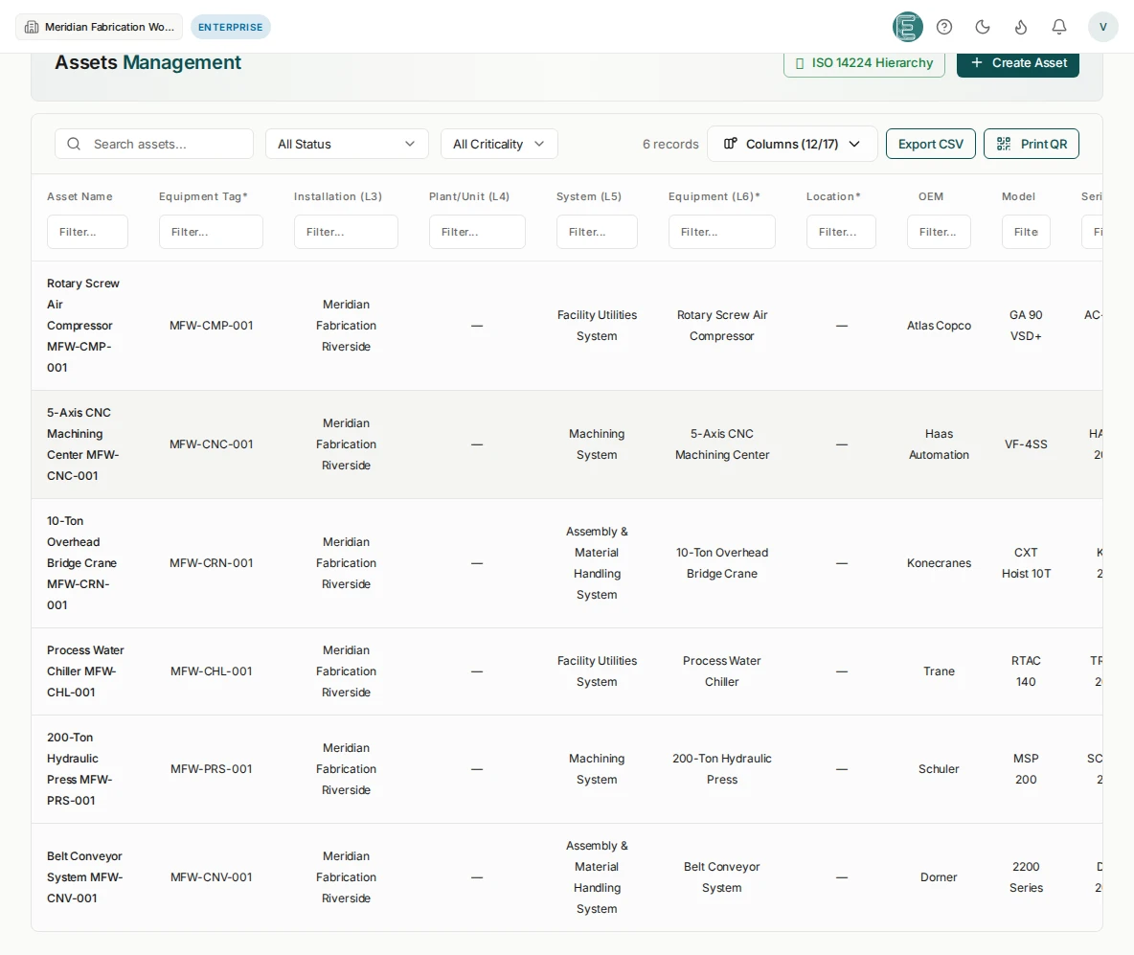Screen dimensions: 1134x955
Task: Sort by System (L5) column header
Action: pos(589,196)
